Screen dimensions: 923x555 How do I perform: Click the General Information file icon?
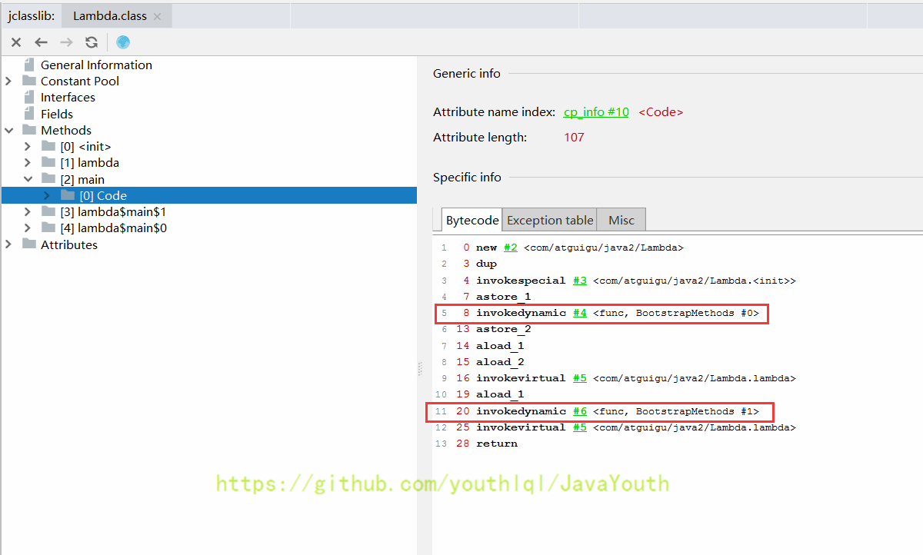29,65
